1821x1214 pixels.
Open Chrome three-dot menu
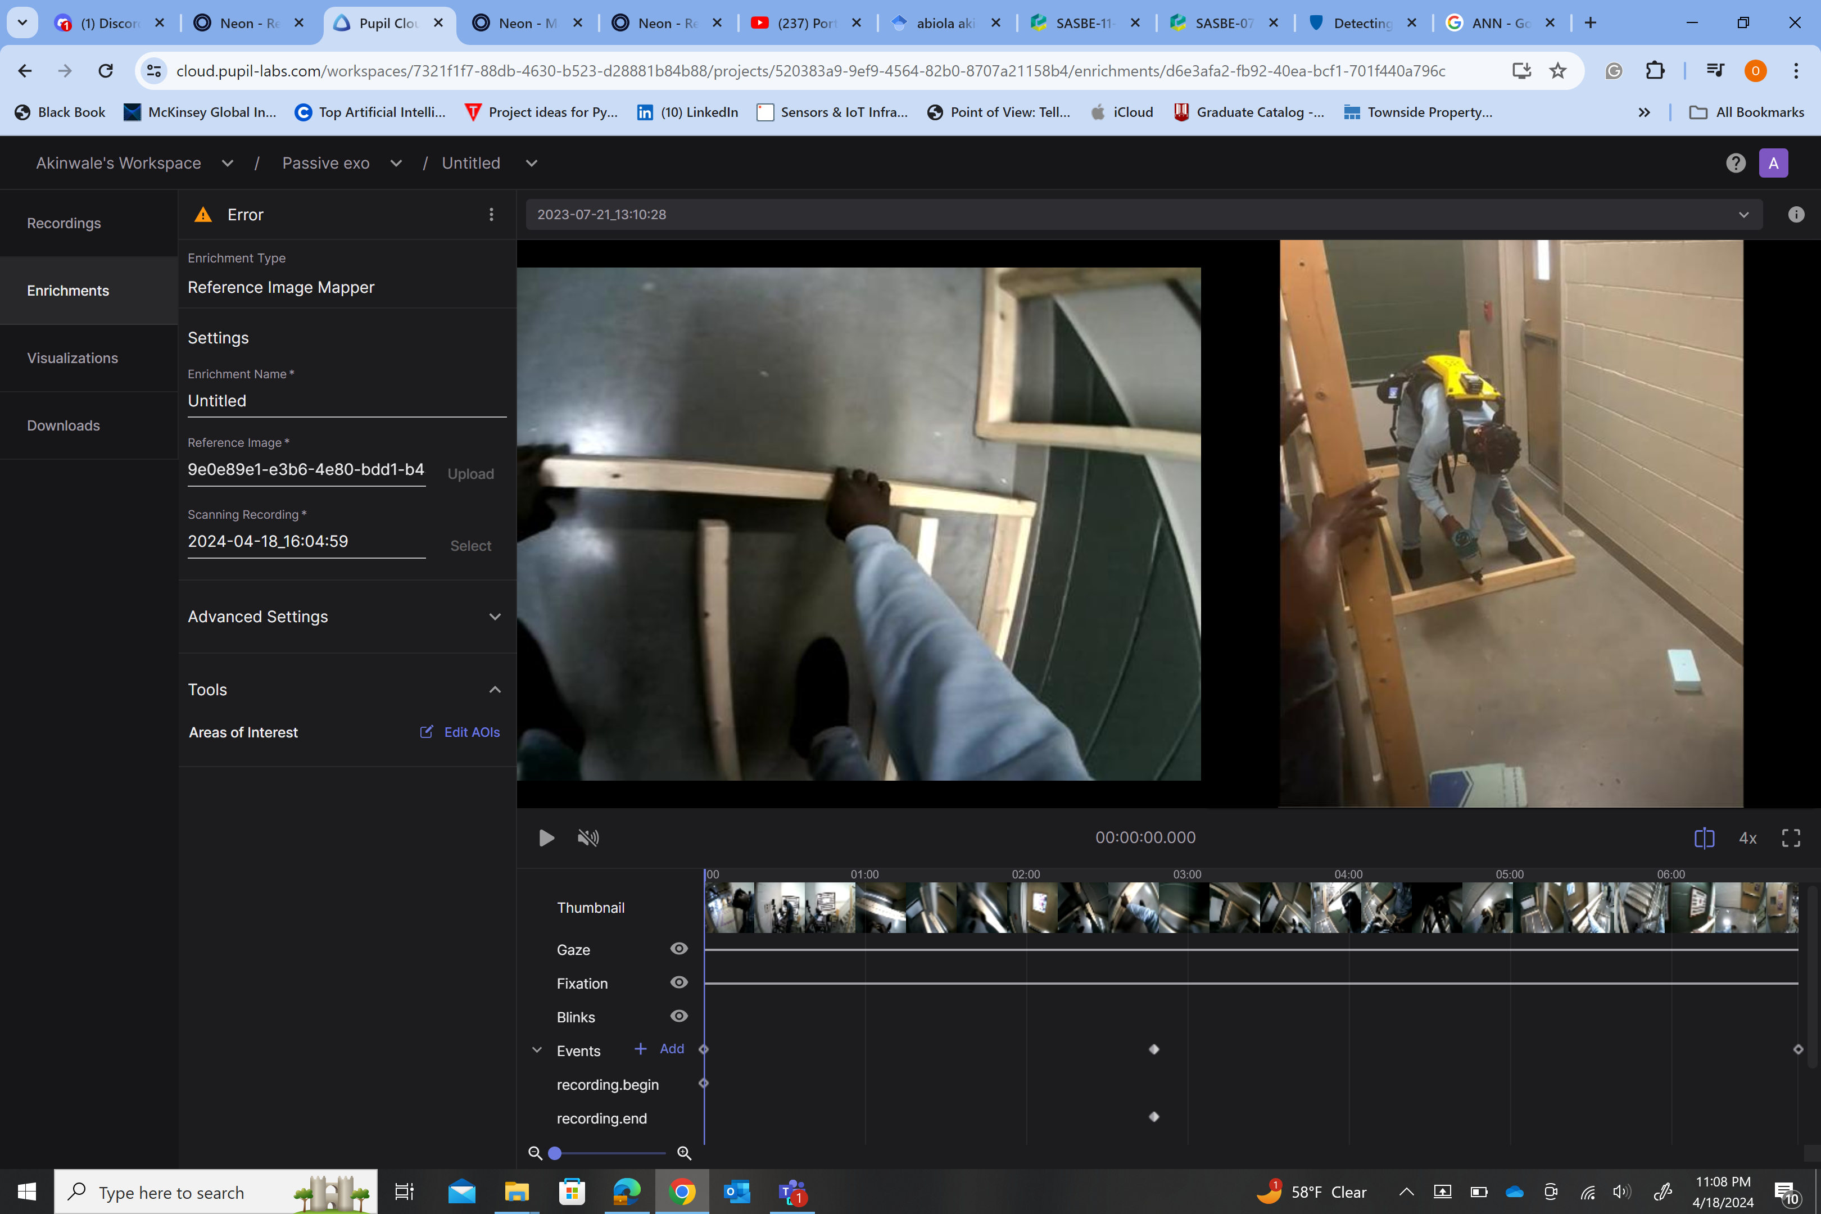click(x=1796, y=71)
